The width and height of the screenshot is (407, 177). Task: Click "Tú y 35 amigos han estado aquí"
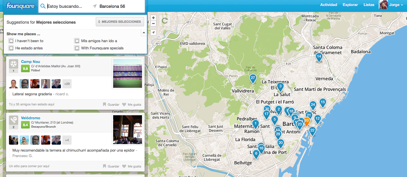point(31,104)
